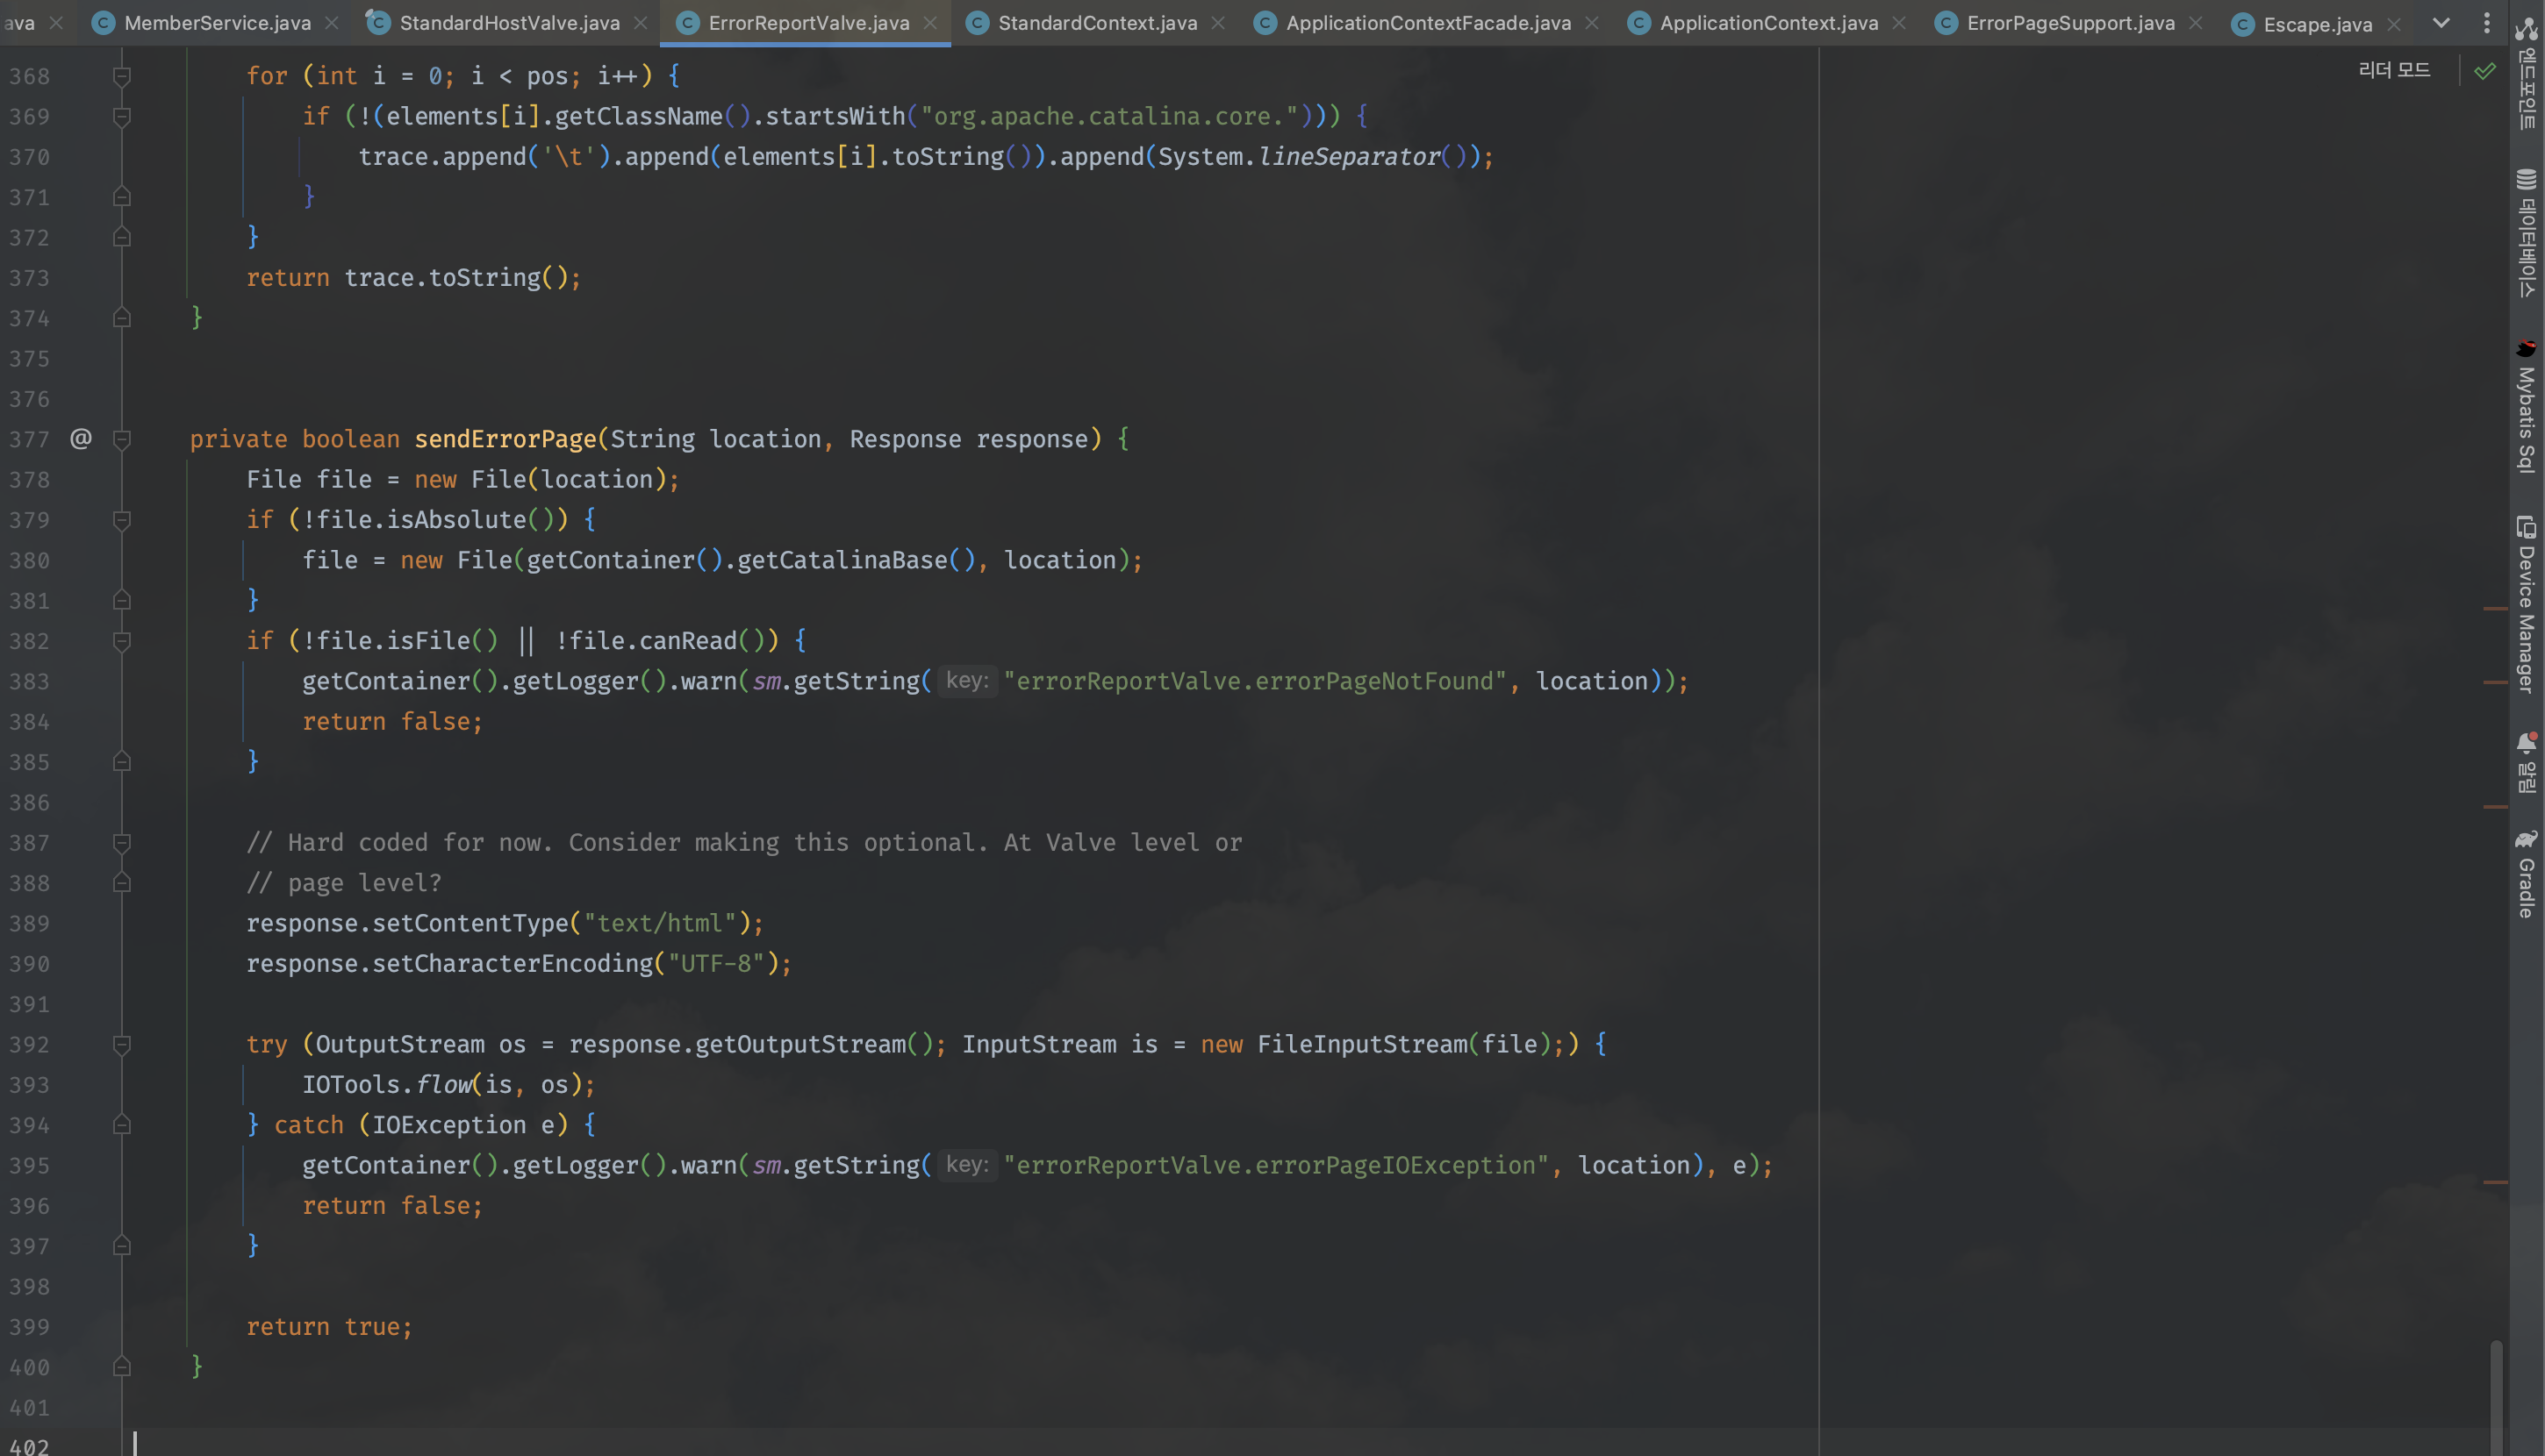The image size is (2545, 1456).
Task: Click the warning stripe marker near line 382
Action: [2495, 608]
